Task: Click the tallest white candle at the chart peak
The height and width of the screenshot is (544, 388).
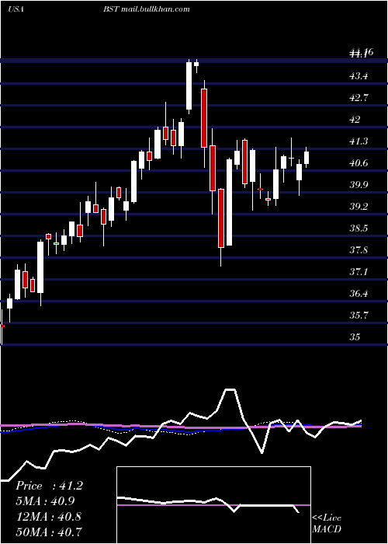Action: (189, 85)
